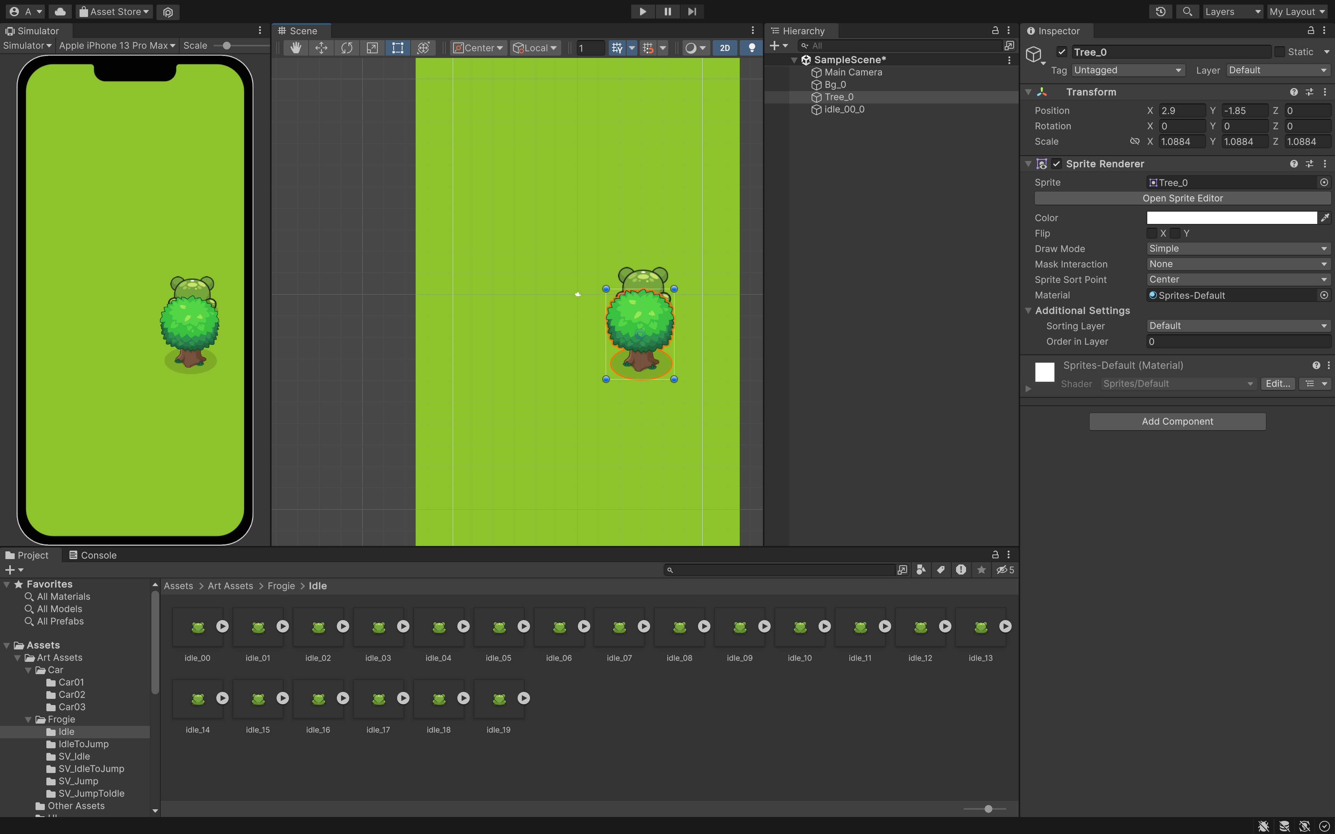This screenshot has width=1335, height=834.
Task: Open global search magnifier icon
Action: [1187, 12]
